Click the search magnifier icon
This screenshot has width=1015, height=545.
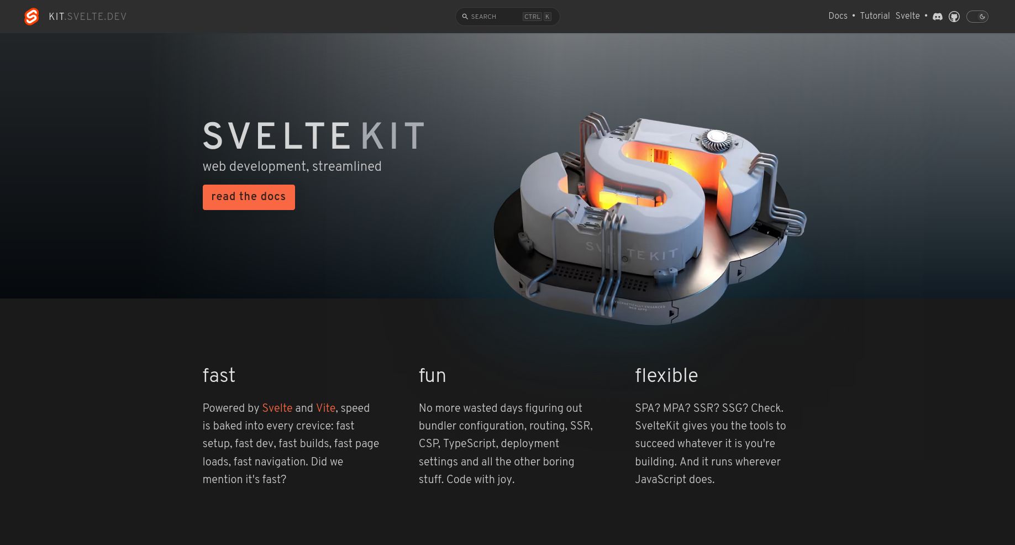[465, 17]
